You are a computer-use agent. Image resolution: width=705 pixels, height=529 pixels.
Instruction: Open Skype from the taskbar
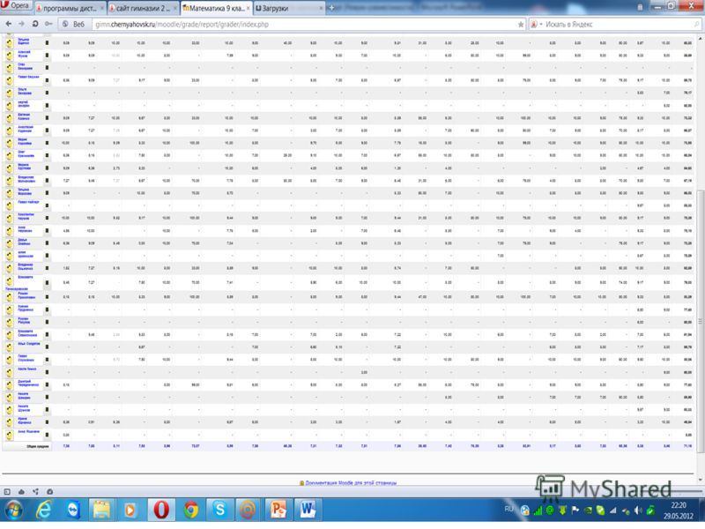pyautogui.click(x=219, y=510)
